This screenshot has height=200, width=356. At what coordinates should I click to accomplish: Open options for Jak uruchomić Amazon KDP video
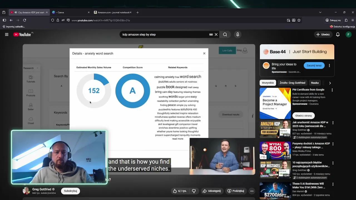click(333, 123)
